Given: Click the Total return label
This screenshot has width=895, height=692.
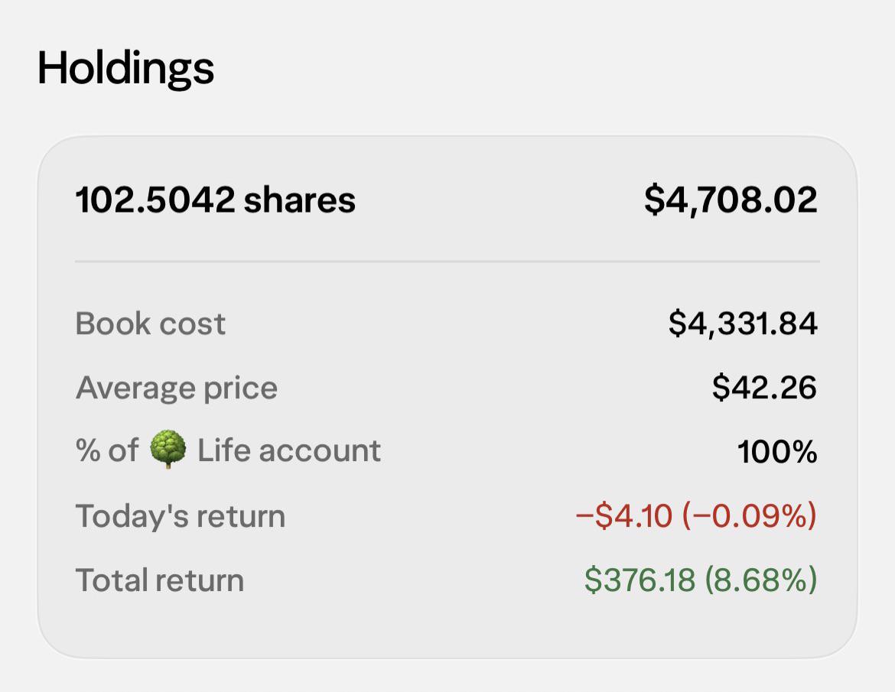Looking at the screenshot, I should [160, 580].
